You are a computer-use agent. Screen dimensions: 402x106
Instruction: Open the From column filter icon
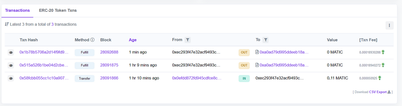187,40
